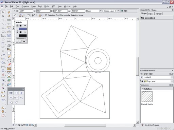Select the 2D Selection arrow tool
This screenshot has height=130, width=174.
(3, 12)
